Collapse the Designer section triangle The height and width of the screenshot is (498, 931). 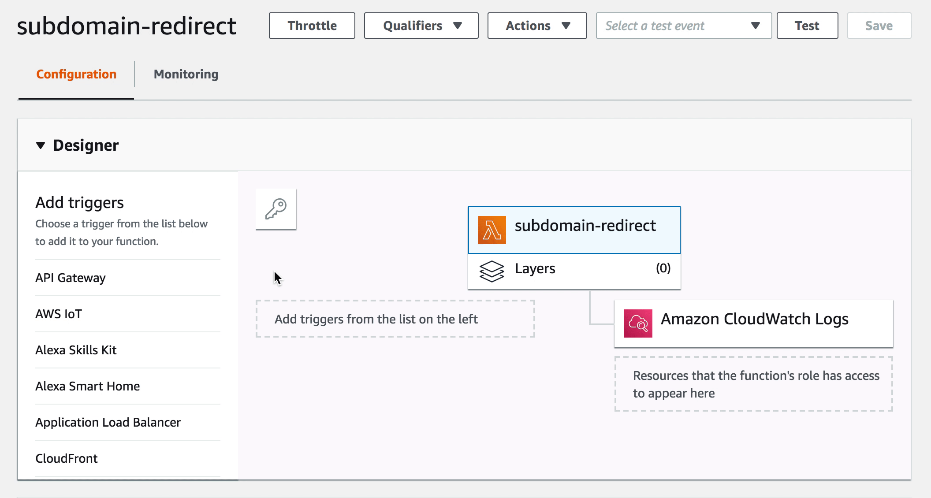point(41,145)
